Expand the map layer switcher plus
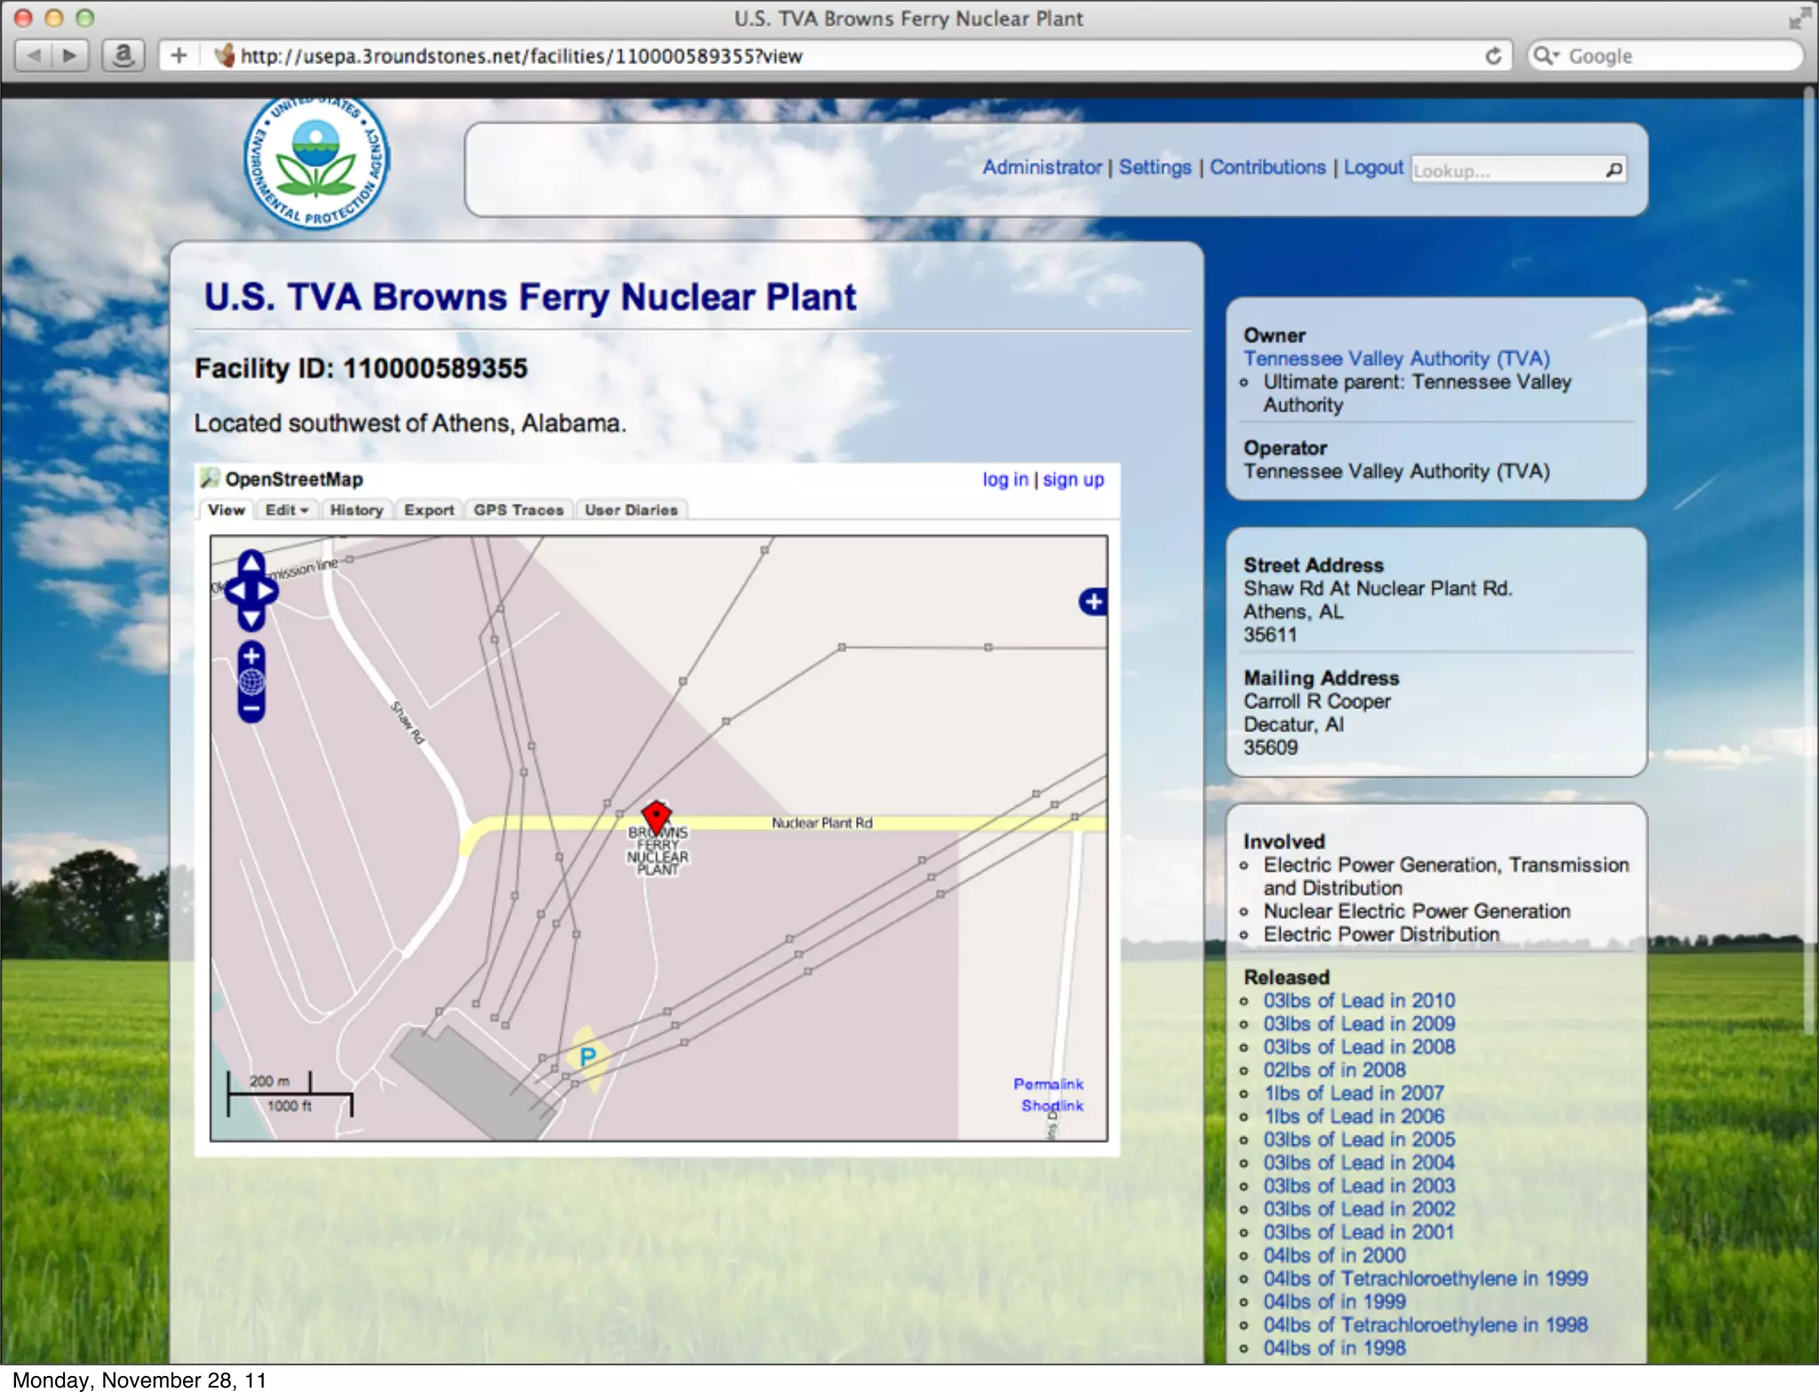Image resolution: width=1819 pixels, height=1400 pixels. pos(1093,601)
